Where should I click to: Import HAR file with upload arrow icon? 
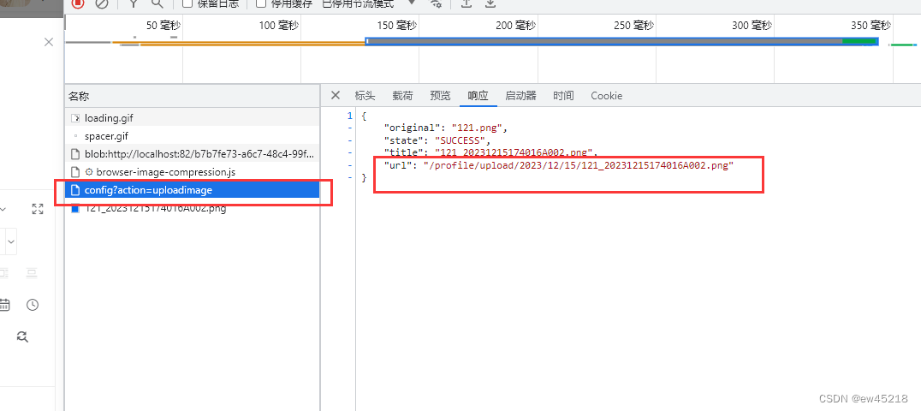[x=466, y=3]
